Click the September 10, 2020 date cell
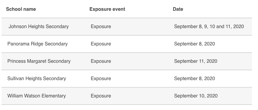 196,96
